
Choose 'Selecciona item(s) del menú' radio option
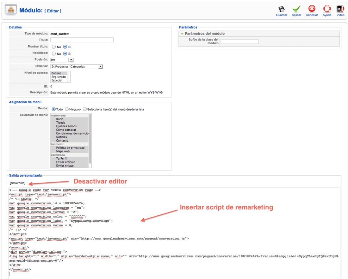click(x=85, y=109)
